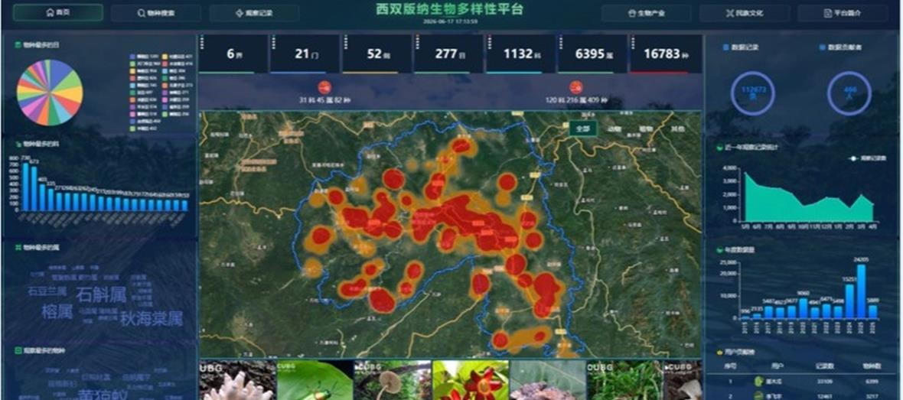Click the icon beside 年度数据量 title
Image resolution: width=903 pixels, height=400 pixels.
pos(720,250)
